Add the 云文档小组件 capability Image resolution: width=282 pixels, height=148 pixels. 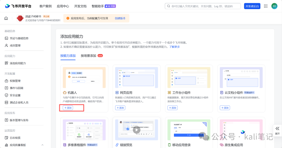point(225,108)
